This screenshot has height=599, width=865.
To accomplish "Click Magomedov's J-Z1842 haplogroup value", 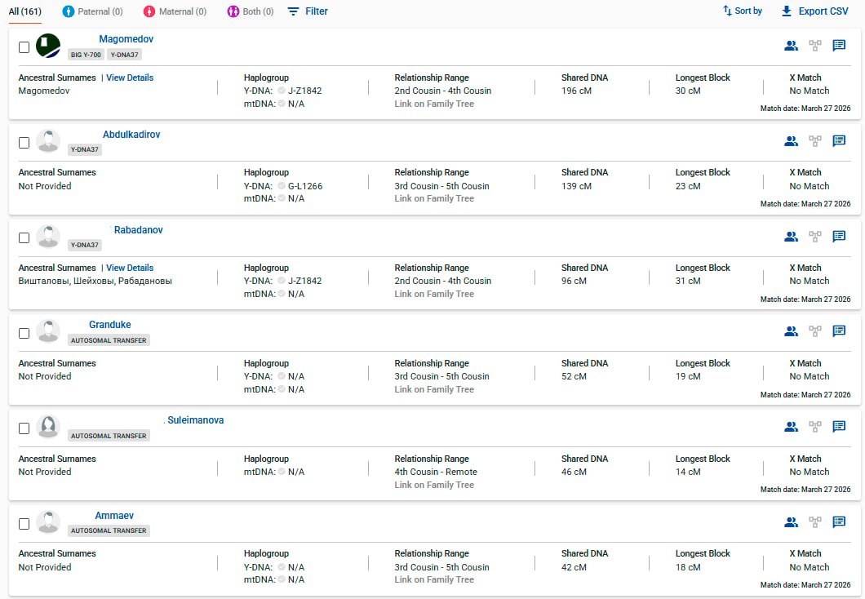I will (x=304, y=91).
